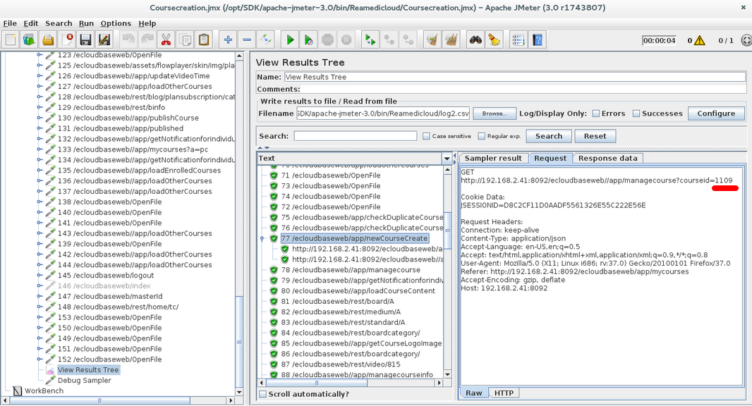Click the Browse... button
The width and height of the screenshot is (752, 406).
tap(495, 113)
